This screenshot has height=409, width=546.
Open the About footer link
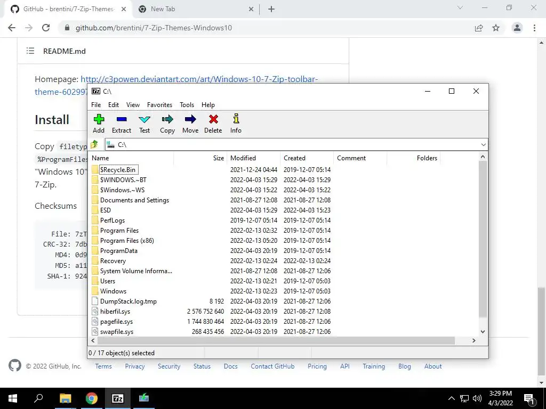tap(433, 366)
